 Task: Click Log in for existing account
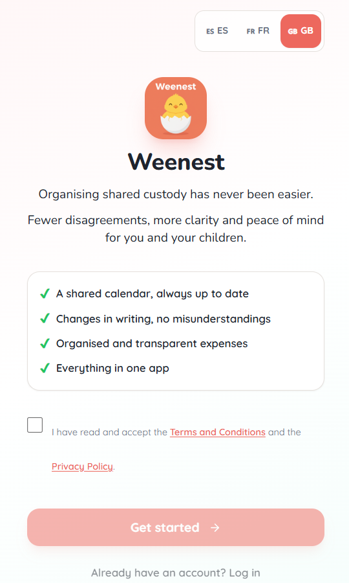coord(244,573)
